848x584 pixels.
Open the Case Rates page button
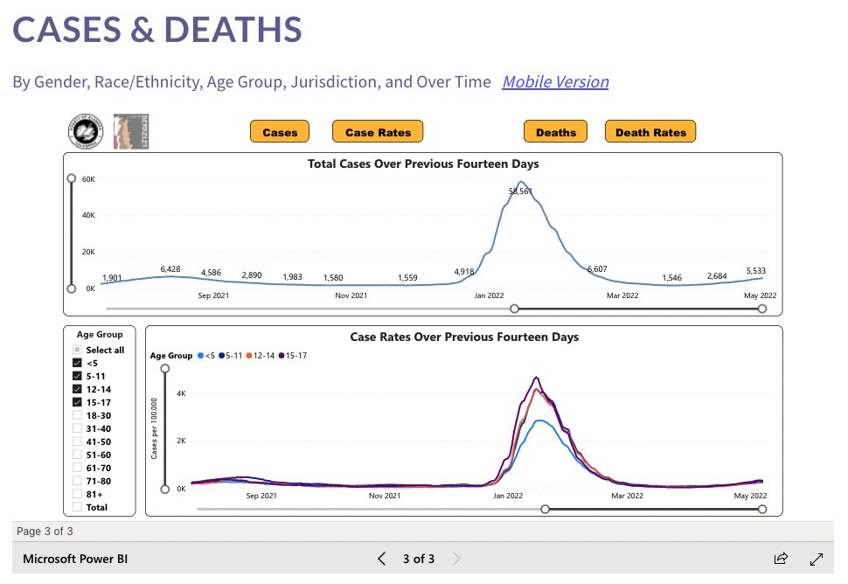click(x=378, y=132)
